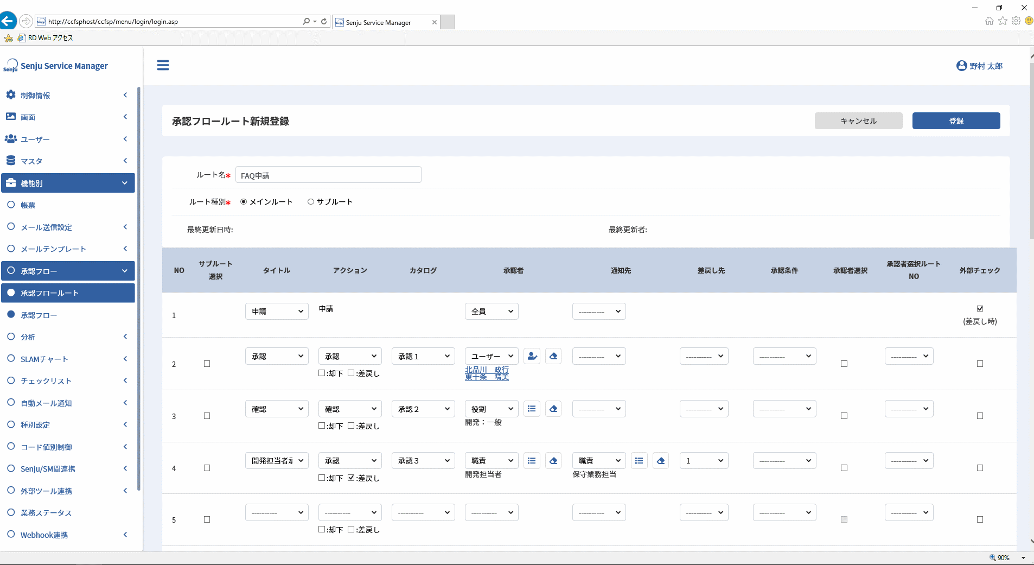Image resolution: width=1034 pixels, height=565 pixels.
Task: Click the 登録 button
Action: pos(956,120)
